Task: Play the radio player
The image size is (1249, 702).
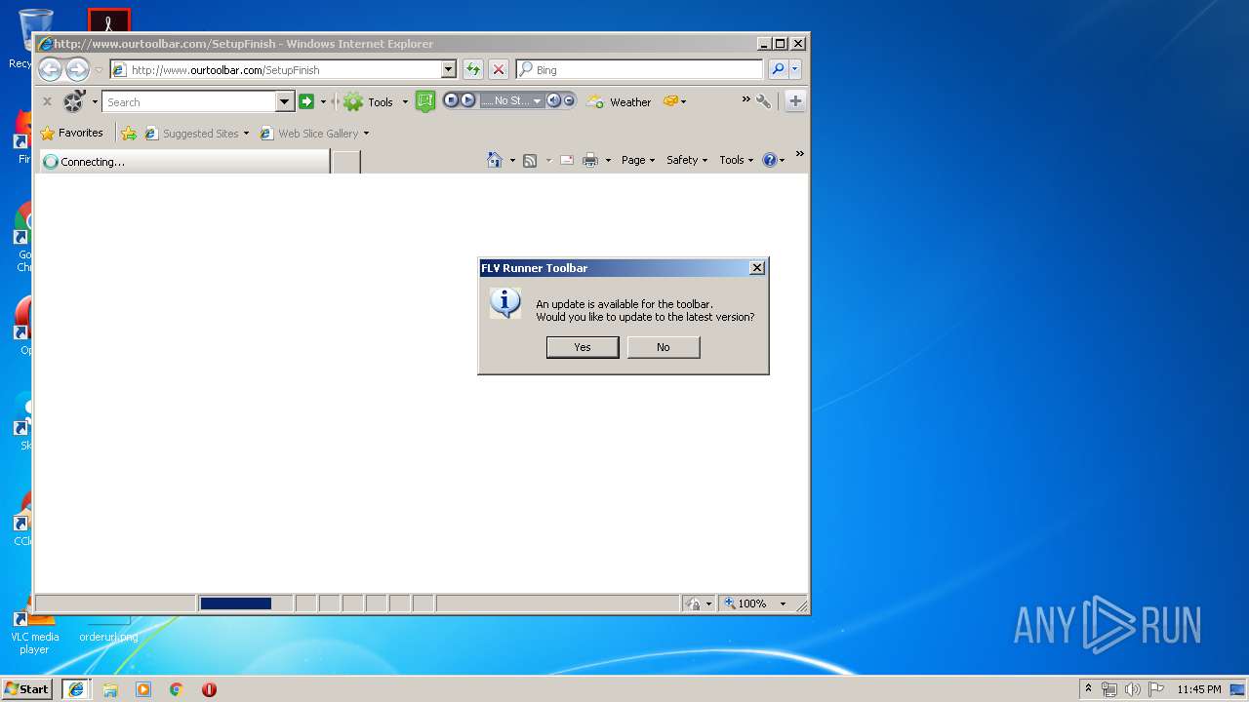Action: (468, 100)
